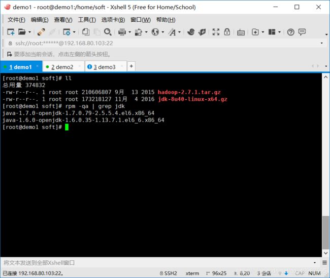This screenshot has width=330, height=278.
Task: Click the tab layout arrangement icon
Action: click(272, 32)
